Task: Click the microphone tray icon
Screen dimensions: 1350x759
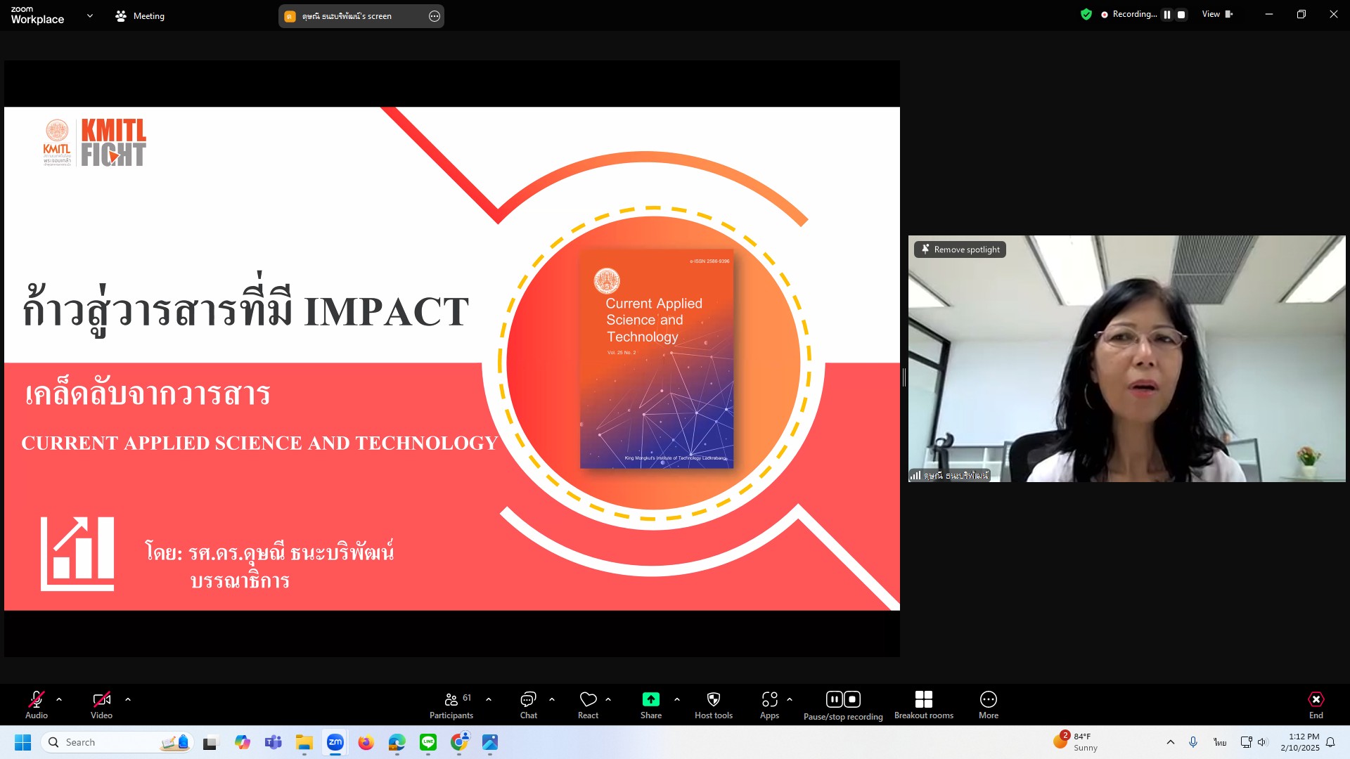Action: coord(1193,742)
